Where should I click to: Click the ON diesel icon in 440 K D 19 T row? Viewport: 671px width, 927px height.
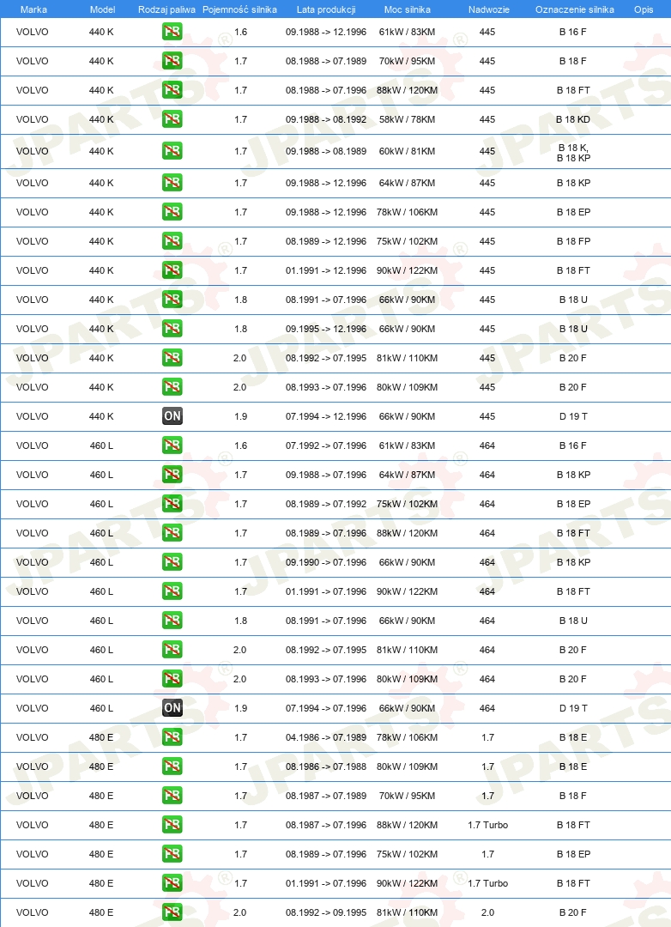(172, 416)
